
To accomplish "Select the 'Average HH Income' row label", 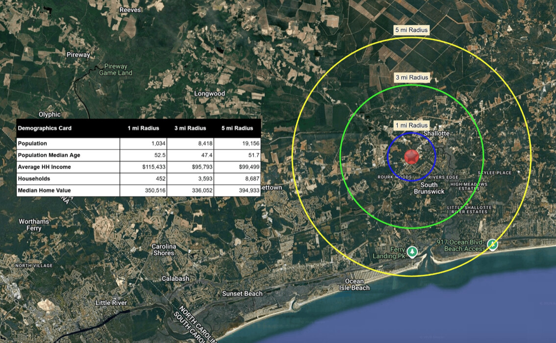I will coord(44,167).
